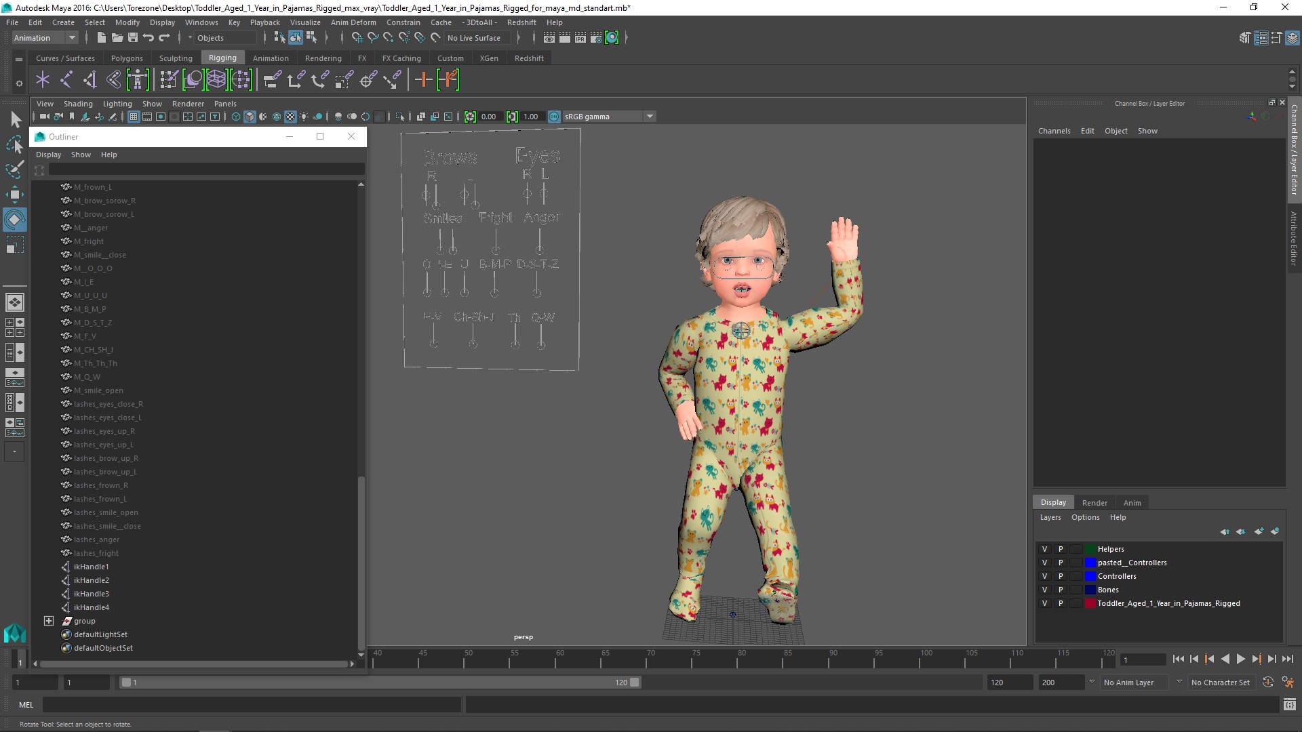Select the Rotate tool in left toolbox

pos(14,220)
